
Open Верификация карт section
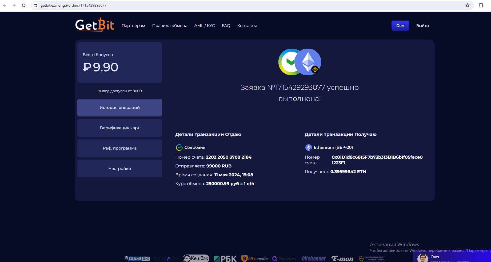point(120,128)
